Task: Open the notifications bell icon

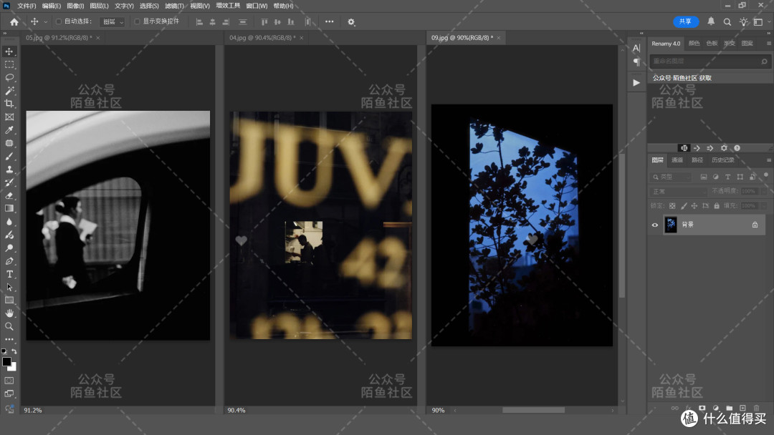Action: click(x=711, y=21)
